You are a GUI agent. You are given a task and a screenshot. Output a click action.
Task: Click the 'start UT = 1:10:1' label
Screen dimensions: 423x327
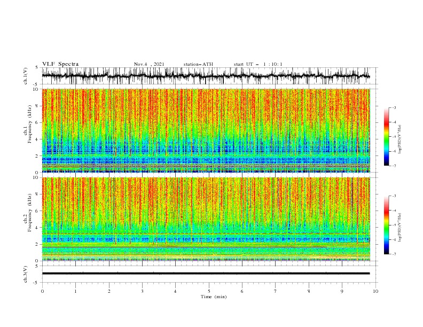[x=258, y=64]
